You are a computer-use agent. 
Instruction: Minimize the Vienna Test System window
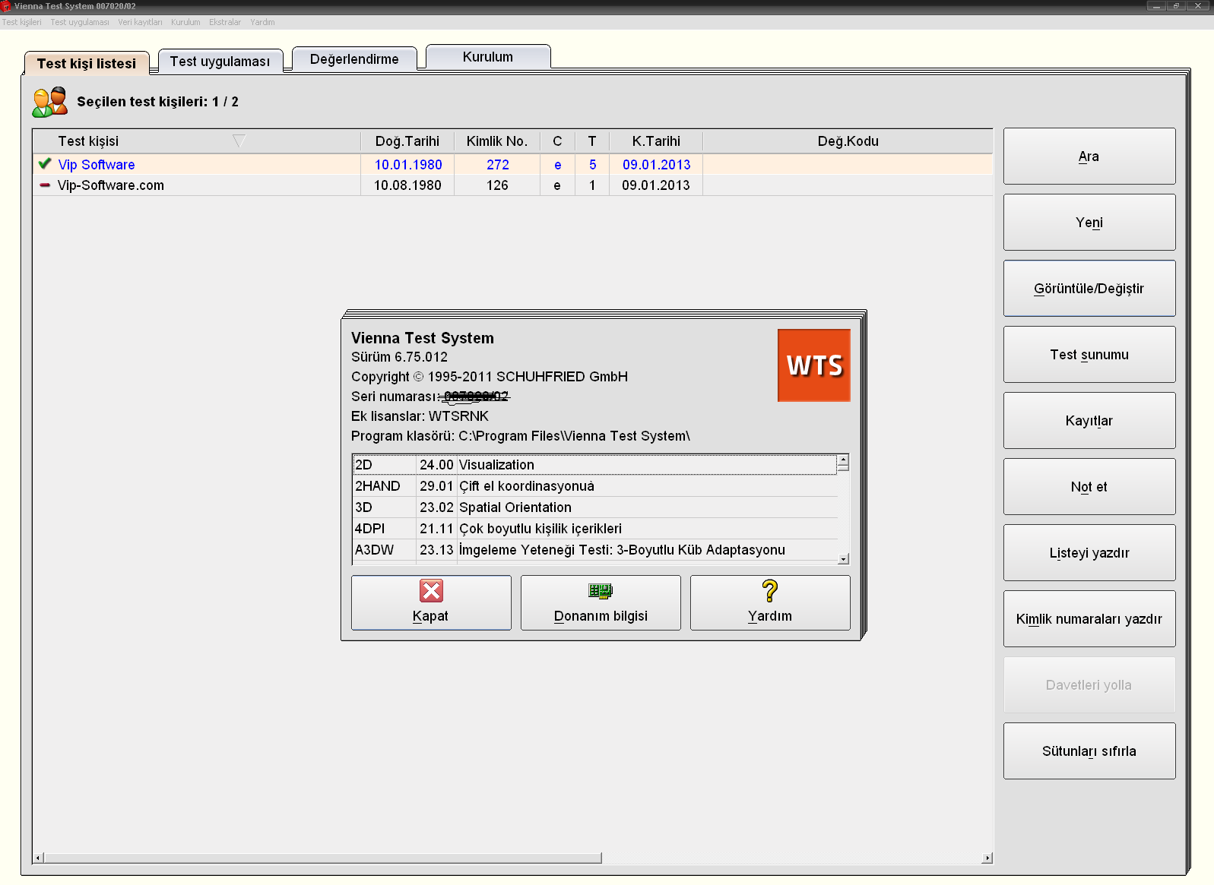(x=1157, y=6)
